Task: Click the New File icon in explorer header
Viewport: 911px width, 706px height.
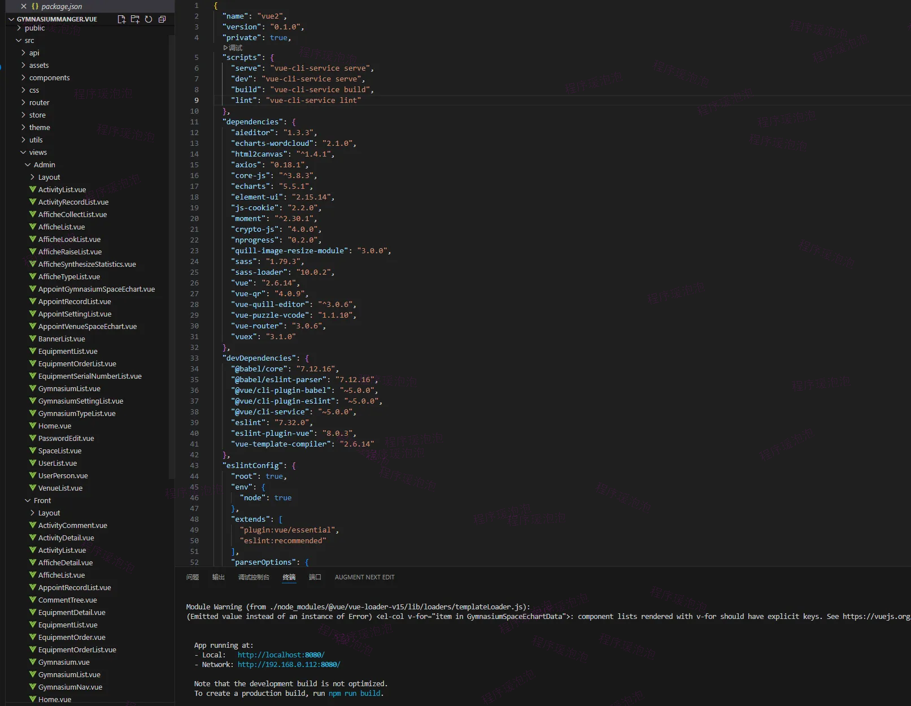Action: click(121, 19)
